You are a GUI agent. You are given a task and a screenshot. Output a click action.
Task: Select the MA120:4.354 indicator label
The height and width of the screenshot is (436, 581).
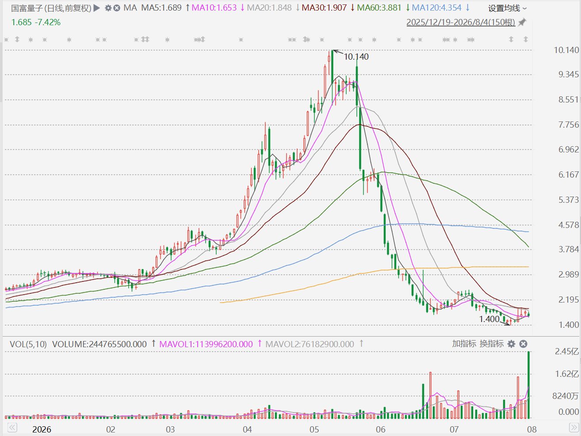437,8
